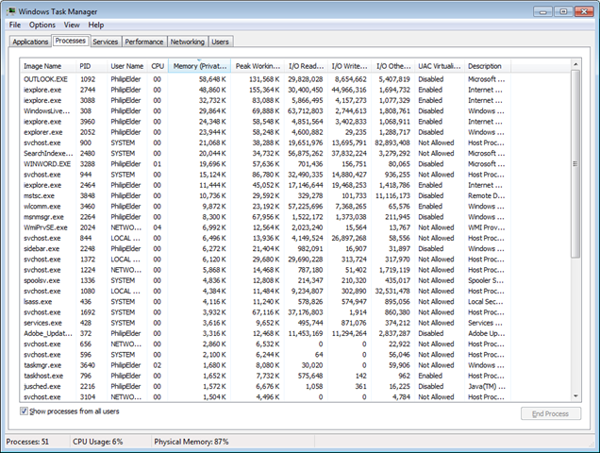Sort by Peak Working Set column header
This screenshot has height=453, width=600.
tap(258, 66)
